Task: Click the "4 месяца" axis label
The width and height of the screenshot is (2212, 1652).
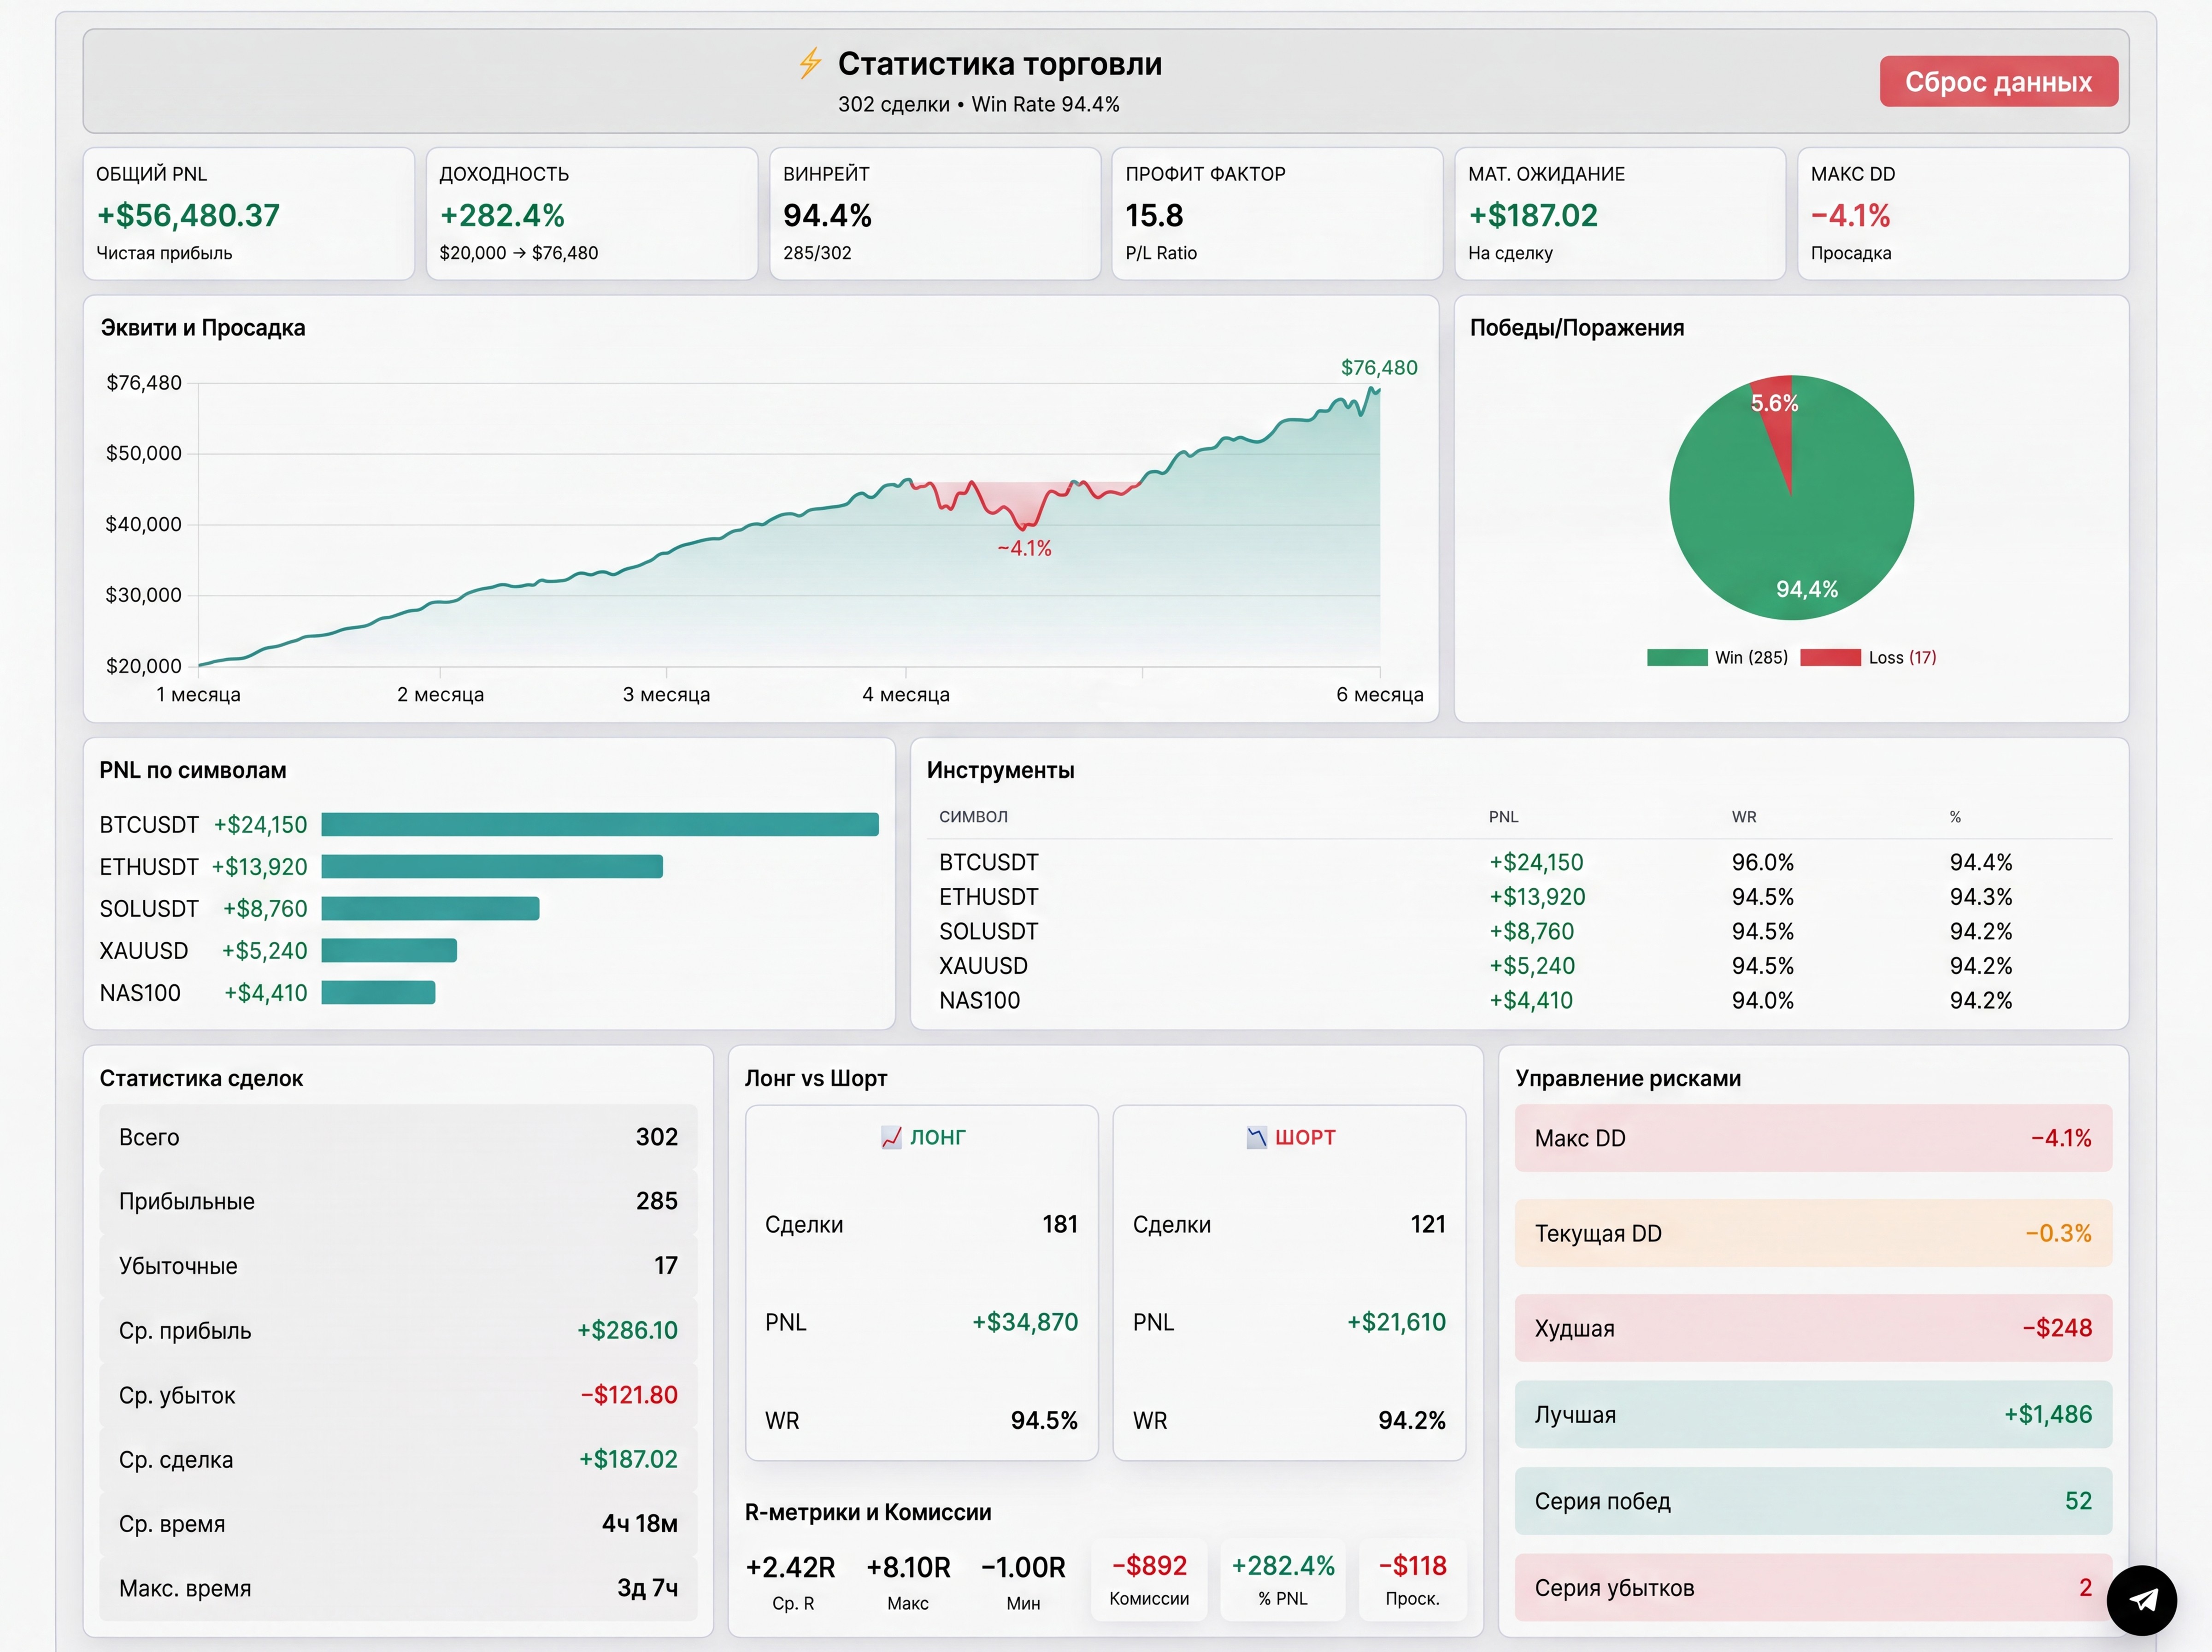Action: tap(906, 694)
